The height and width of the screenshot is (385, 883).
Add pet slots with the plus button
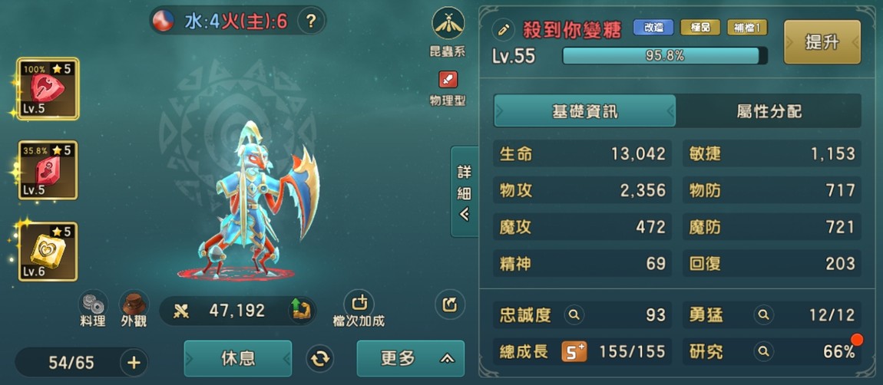click(134, 363)
